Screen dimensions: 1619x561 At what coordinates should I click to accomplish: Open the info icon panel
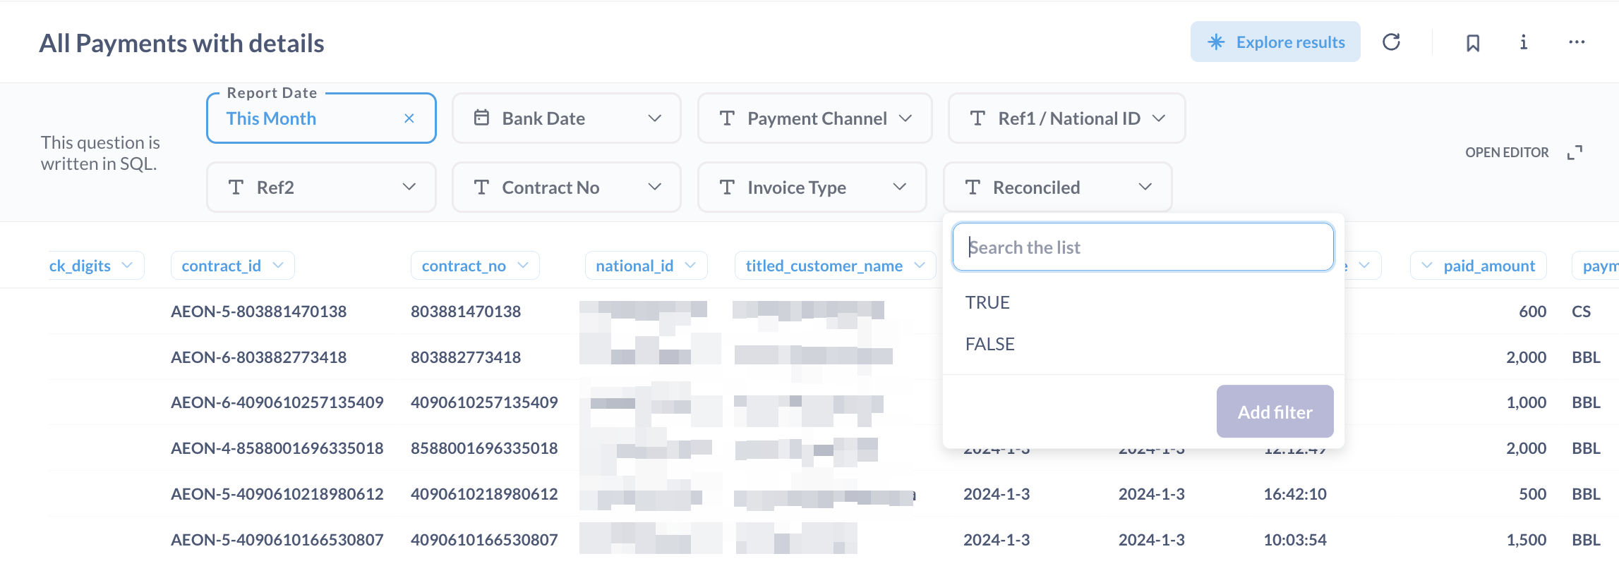tap(1524, 42)
